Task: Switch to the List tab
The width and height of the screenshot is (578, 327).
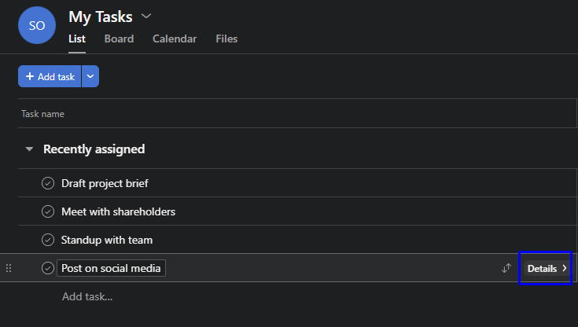Action: click(x=77, y=39)
